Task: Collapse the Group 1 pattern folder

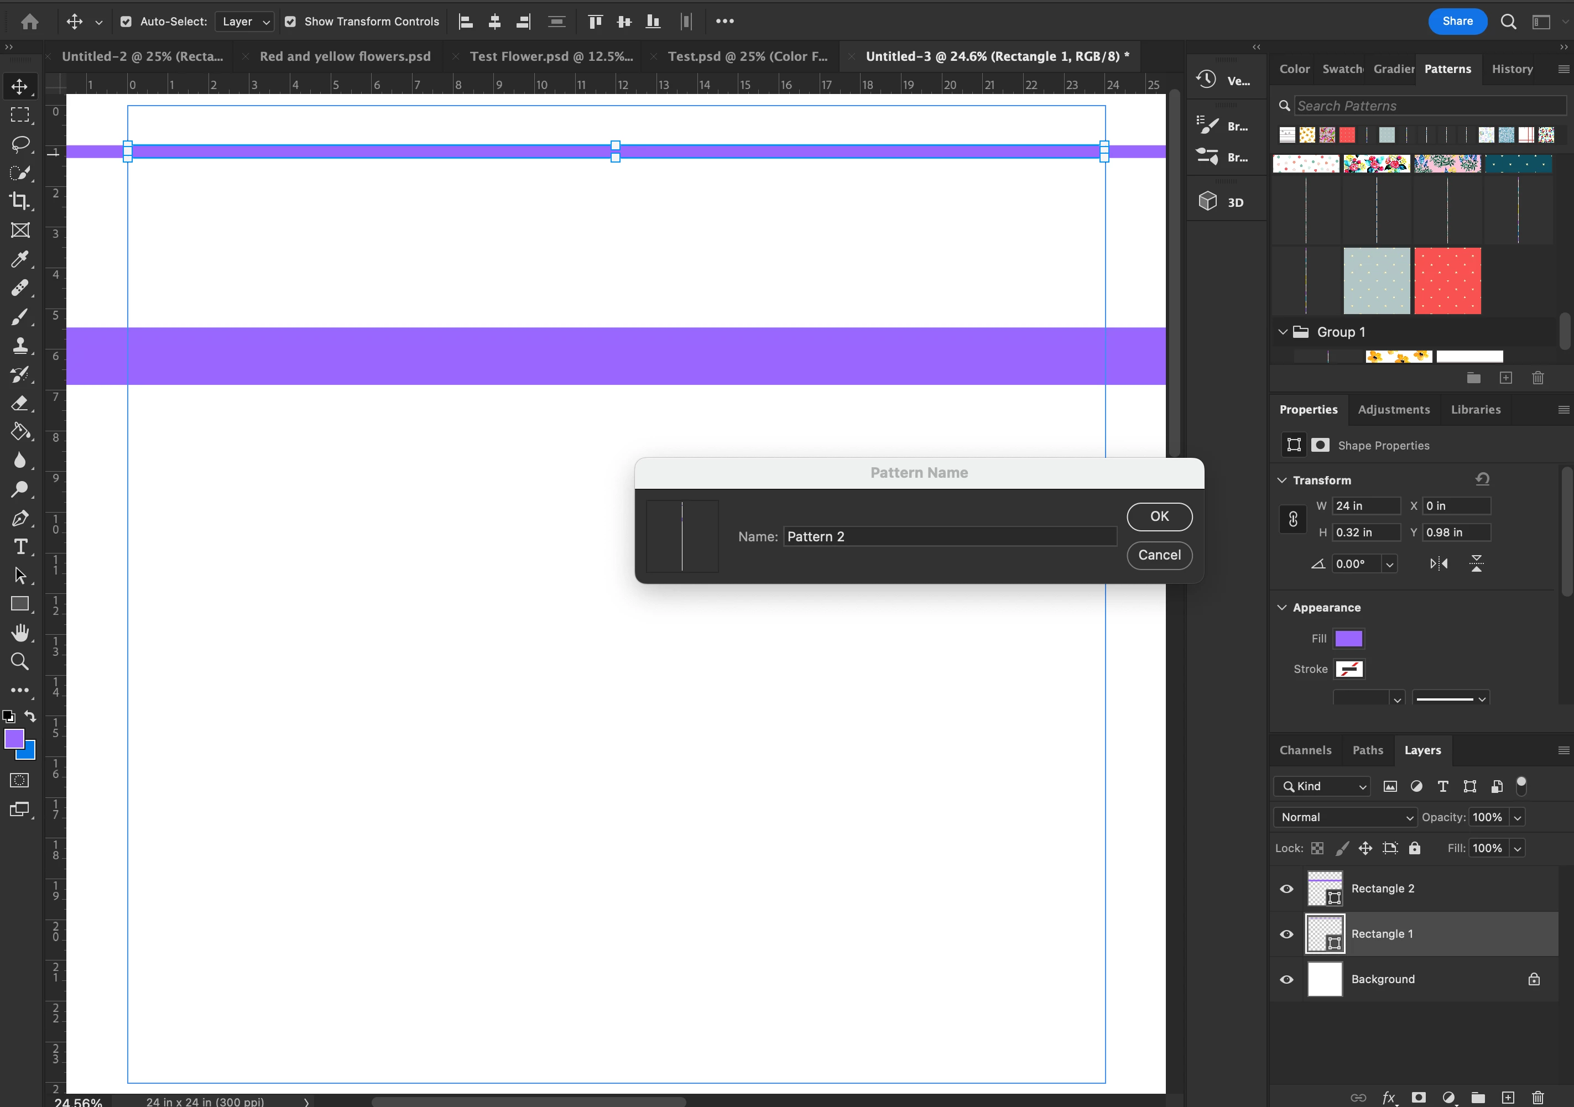Action: (1283, 332)
